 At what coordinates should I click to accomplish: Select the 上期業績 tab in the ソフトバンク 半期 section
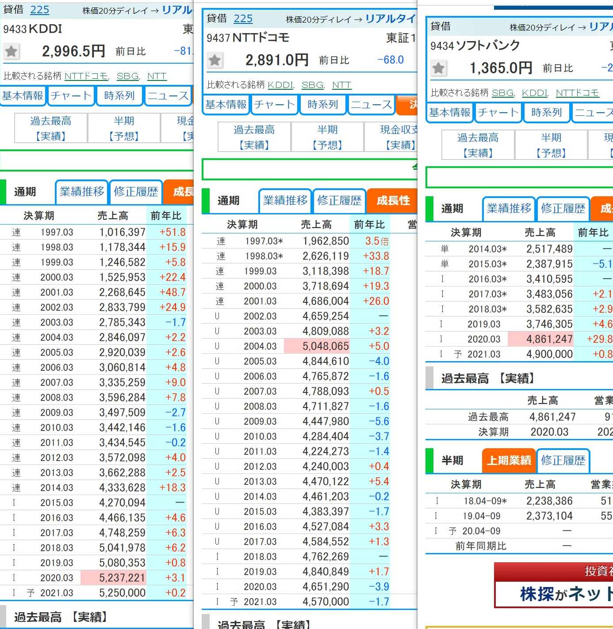pyautogui.click(x=509, y=461)
